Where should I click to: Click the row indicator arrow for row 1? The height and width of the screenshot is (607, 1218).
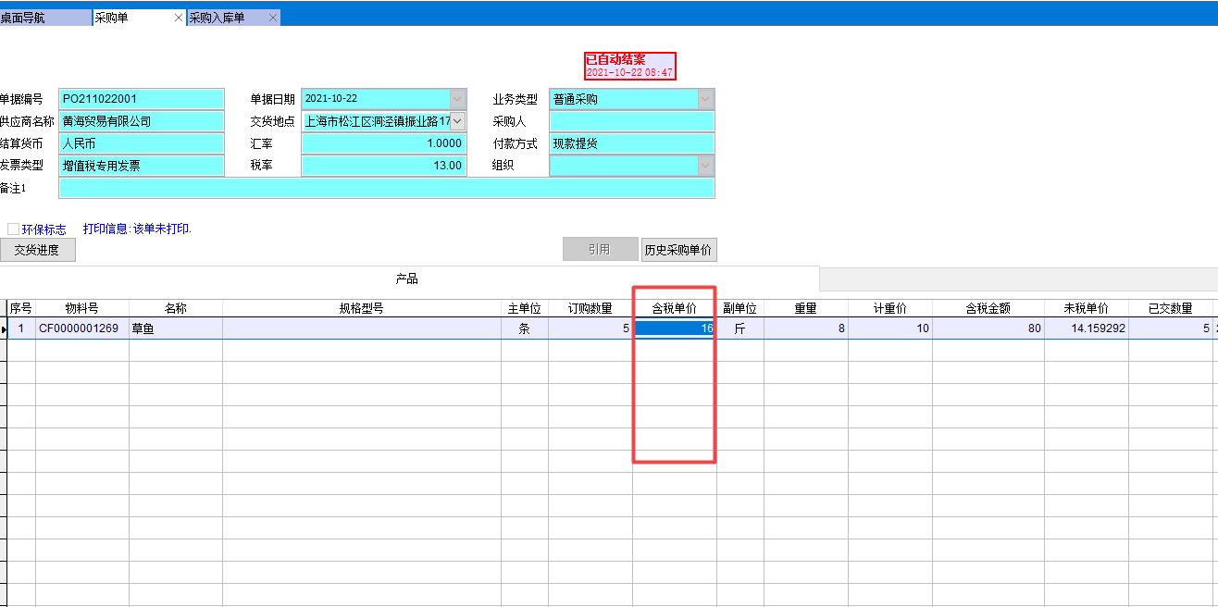click(4, 328)
